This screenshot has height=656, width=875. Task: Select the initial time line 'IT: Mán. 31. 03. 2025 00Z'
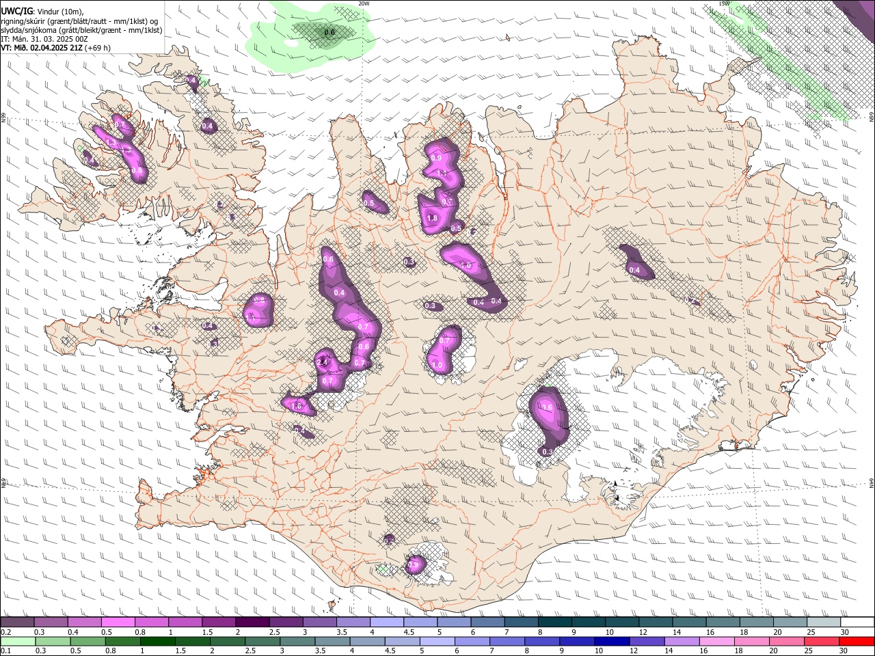tap(44, 39)
